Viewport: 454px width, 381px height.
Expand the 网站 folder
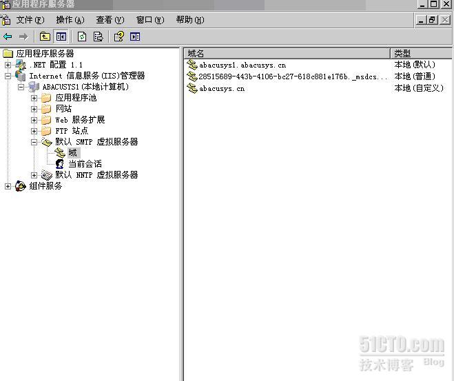[x=34, y=109]
